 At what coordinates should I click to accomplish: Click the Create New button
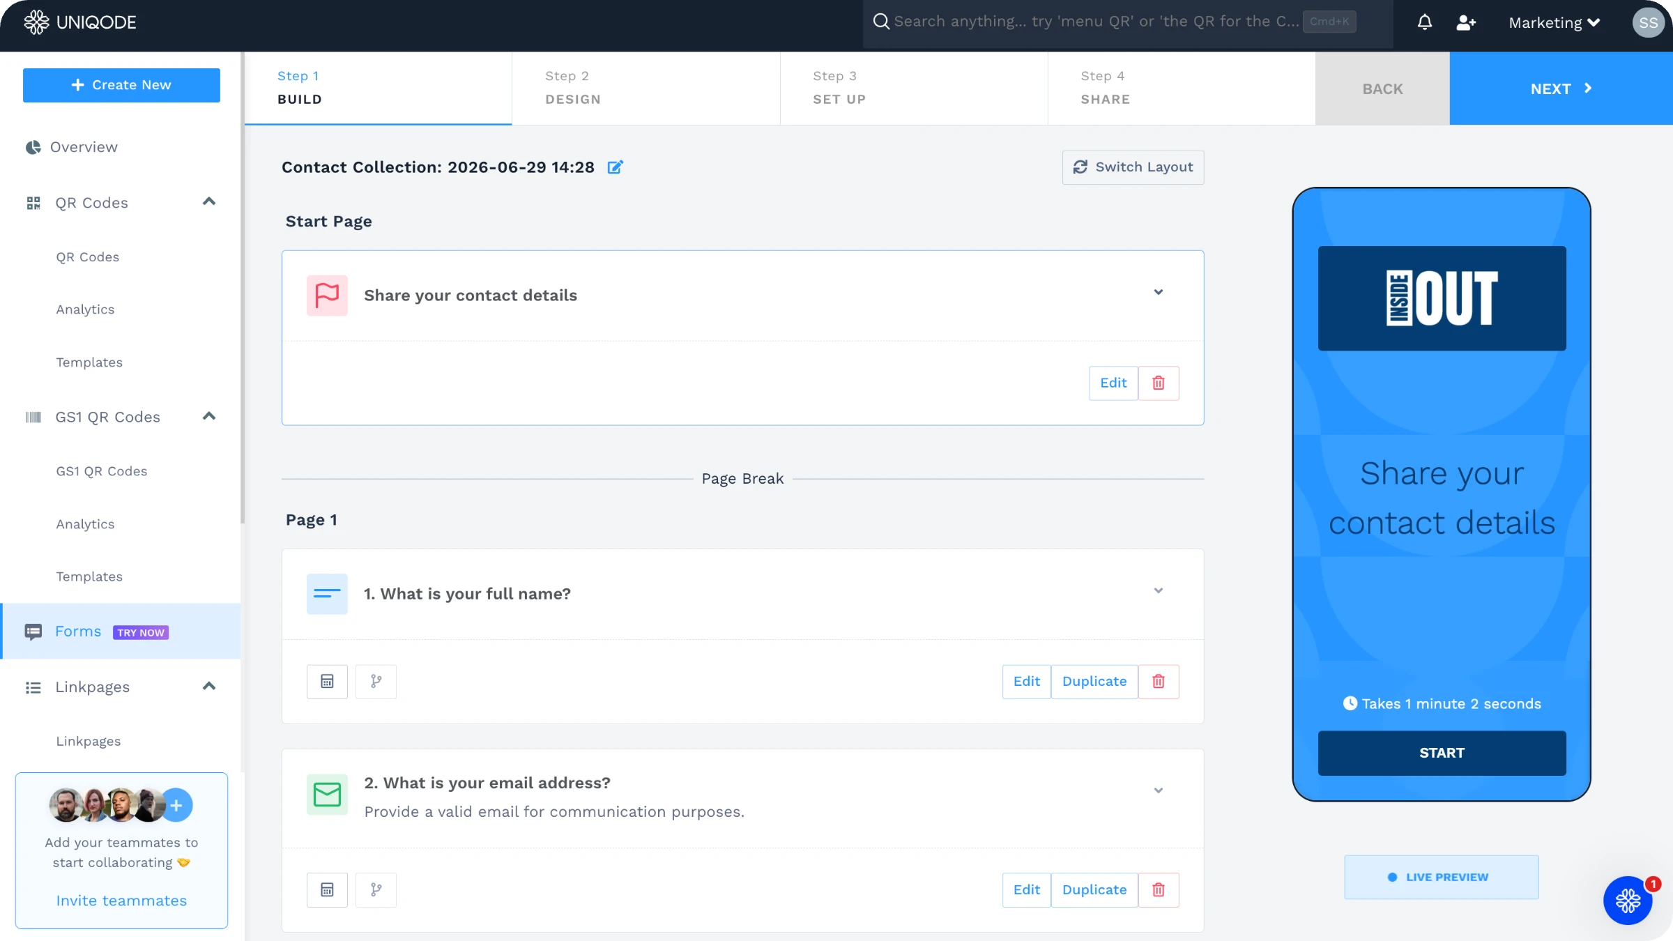click(x=121, y=85)
